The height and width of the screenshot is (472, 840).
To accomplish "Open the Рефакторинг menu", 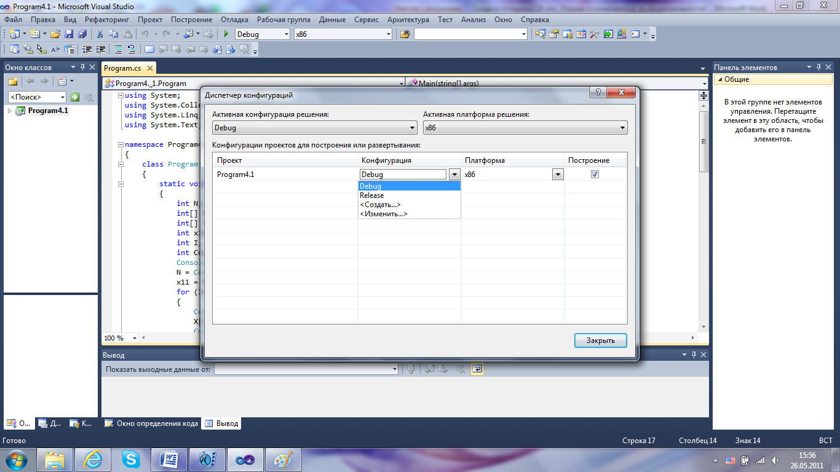I will pos(107,20).
